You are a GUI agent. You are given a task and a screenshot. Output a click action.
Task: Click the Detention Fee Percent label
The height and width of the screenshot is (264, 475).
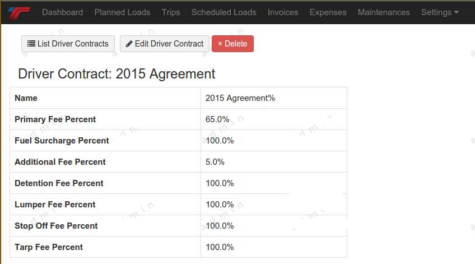tap(59, 183)
